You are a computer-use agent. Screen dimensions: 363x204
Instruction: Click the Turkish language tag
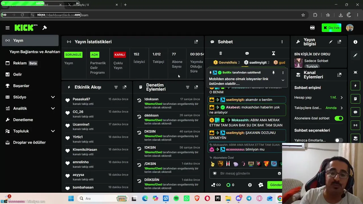coord(312,67)
